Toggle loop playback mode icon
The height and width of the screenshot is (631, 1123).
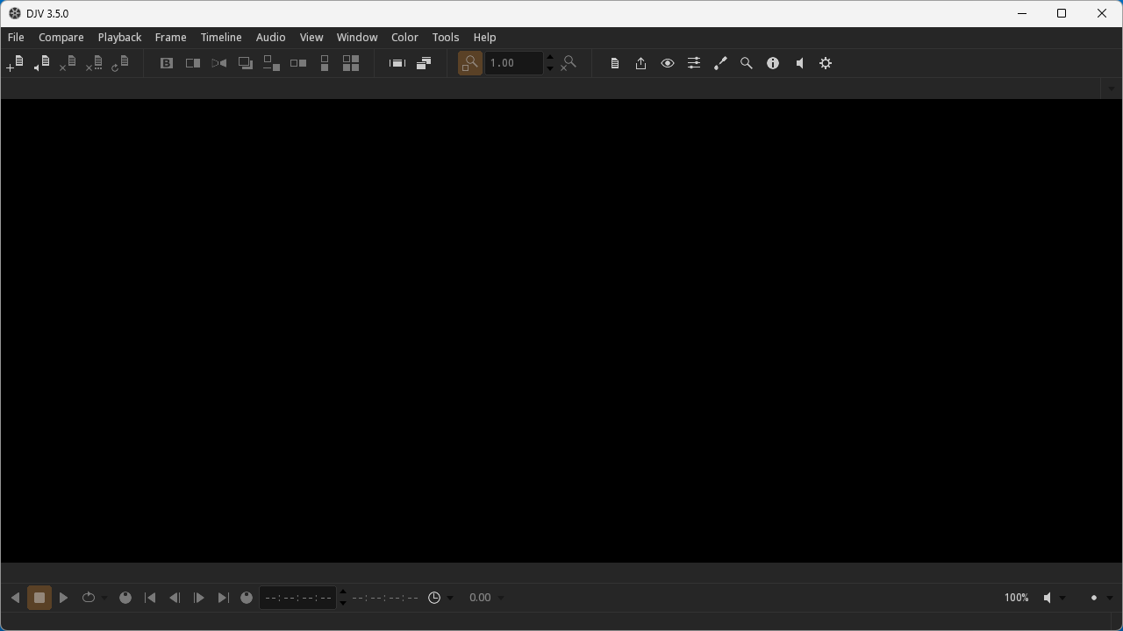click(89, 598)
